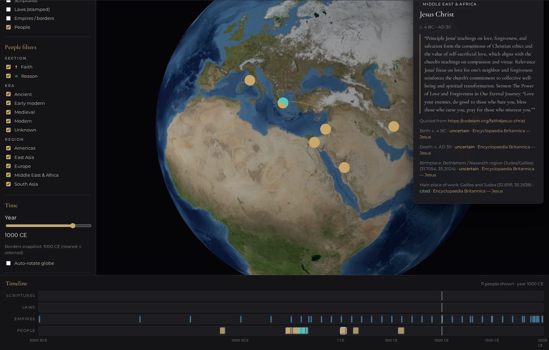Click the "11 people shown" status text
The image size is (549, 350).
(x=497, y=284)
